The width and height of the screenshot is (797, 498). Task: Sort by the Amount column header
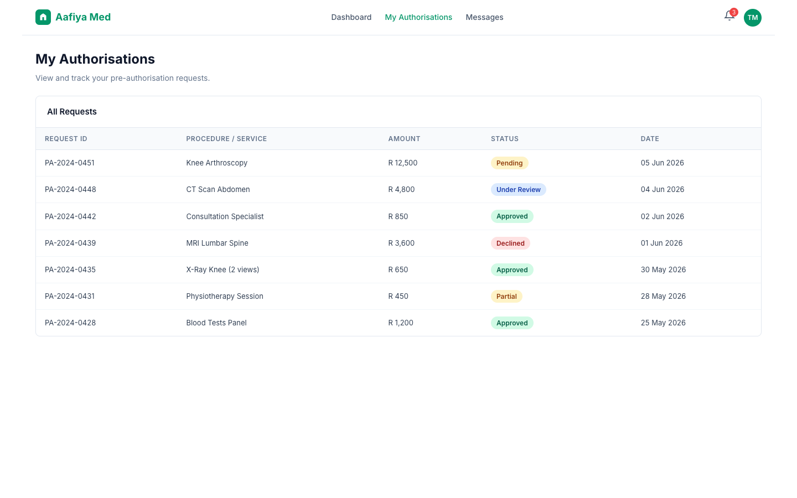[404, 139]
